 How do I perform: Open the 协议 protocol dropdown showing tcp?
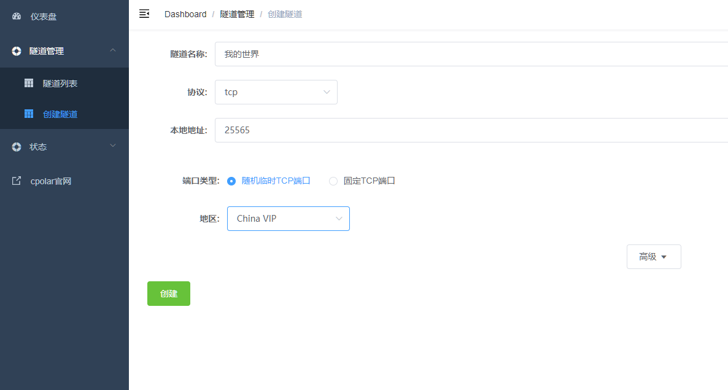(x=276, y=92)
